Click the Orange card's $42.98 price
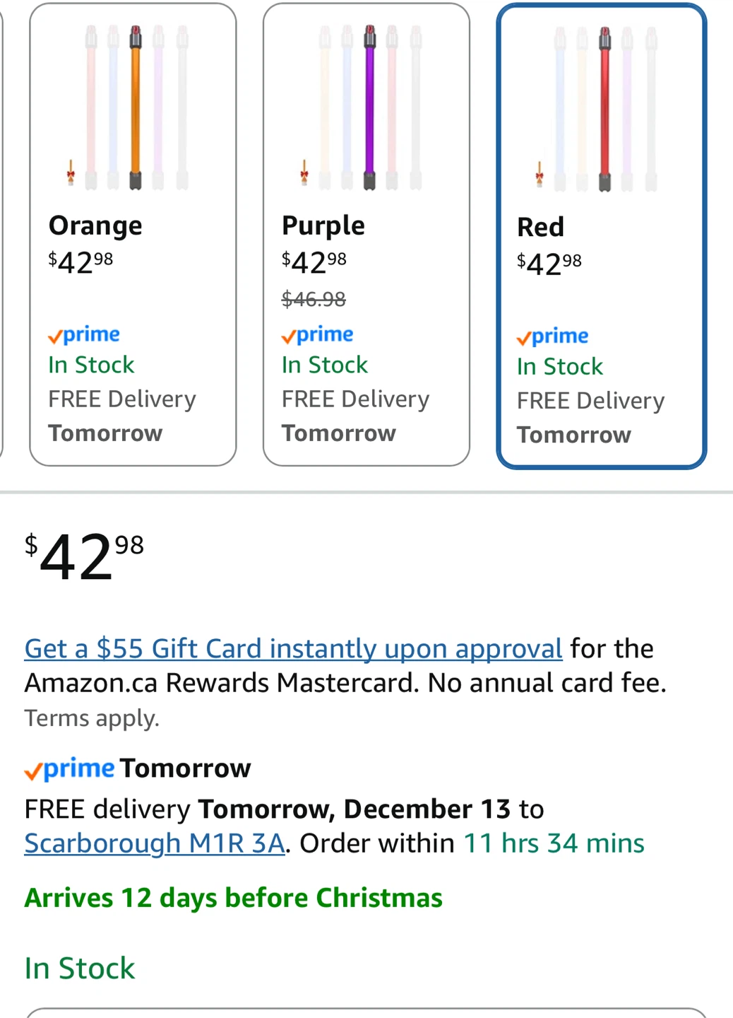Screen dimensions: 733x1018 pyautogui.click(x=81, y=262)
